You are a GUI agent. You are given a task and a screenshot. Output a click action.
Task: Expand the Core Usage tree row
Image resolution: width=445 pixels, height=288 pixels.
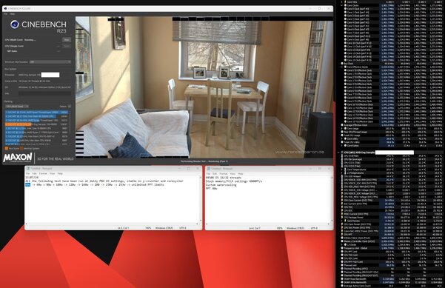click(x=341, y=129)
